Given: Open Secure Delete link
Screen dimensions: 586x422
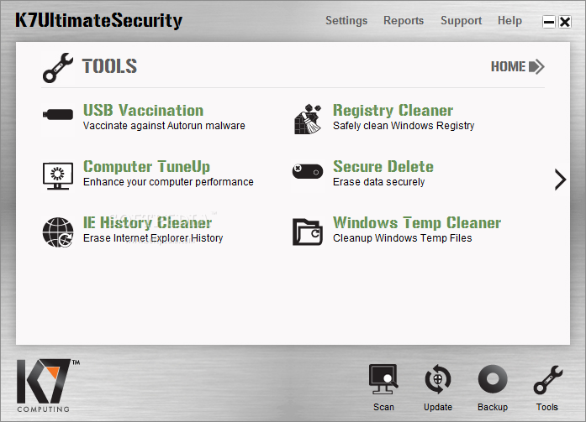Looking at the screenshot, I should [x=383, y=166].
